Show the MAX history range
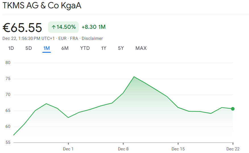 [x=141, y=48]
